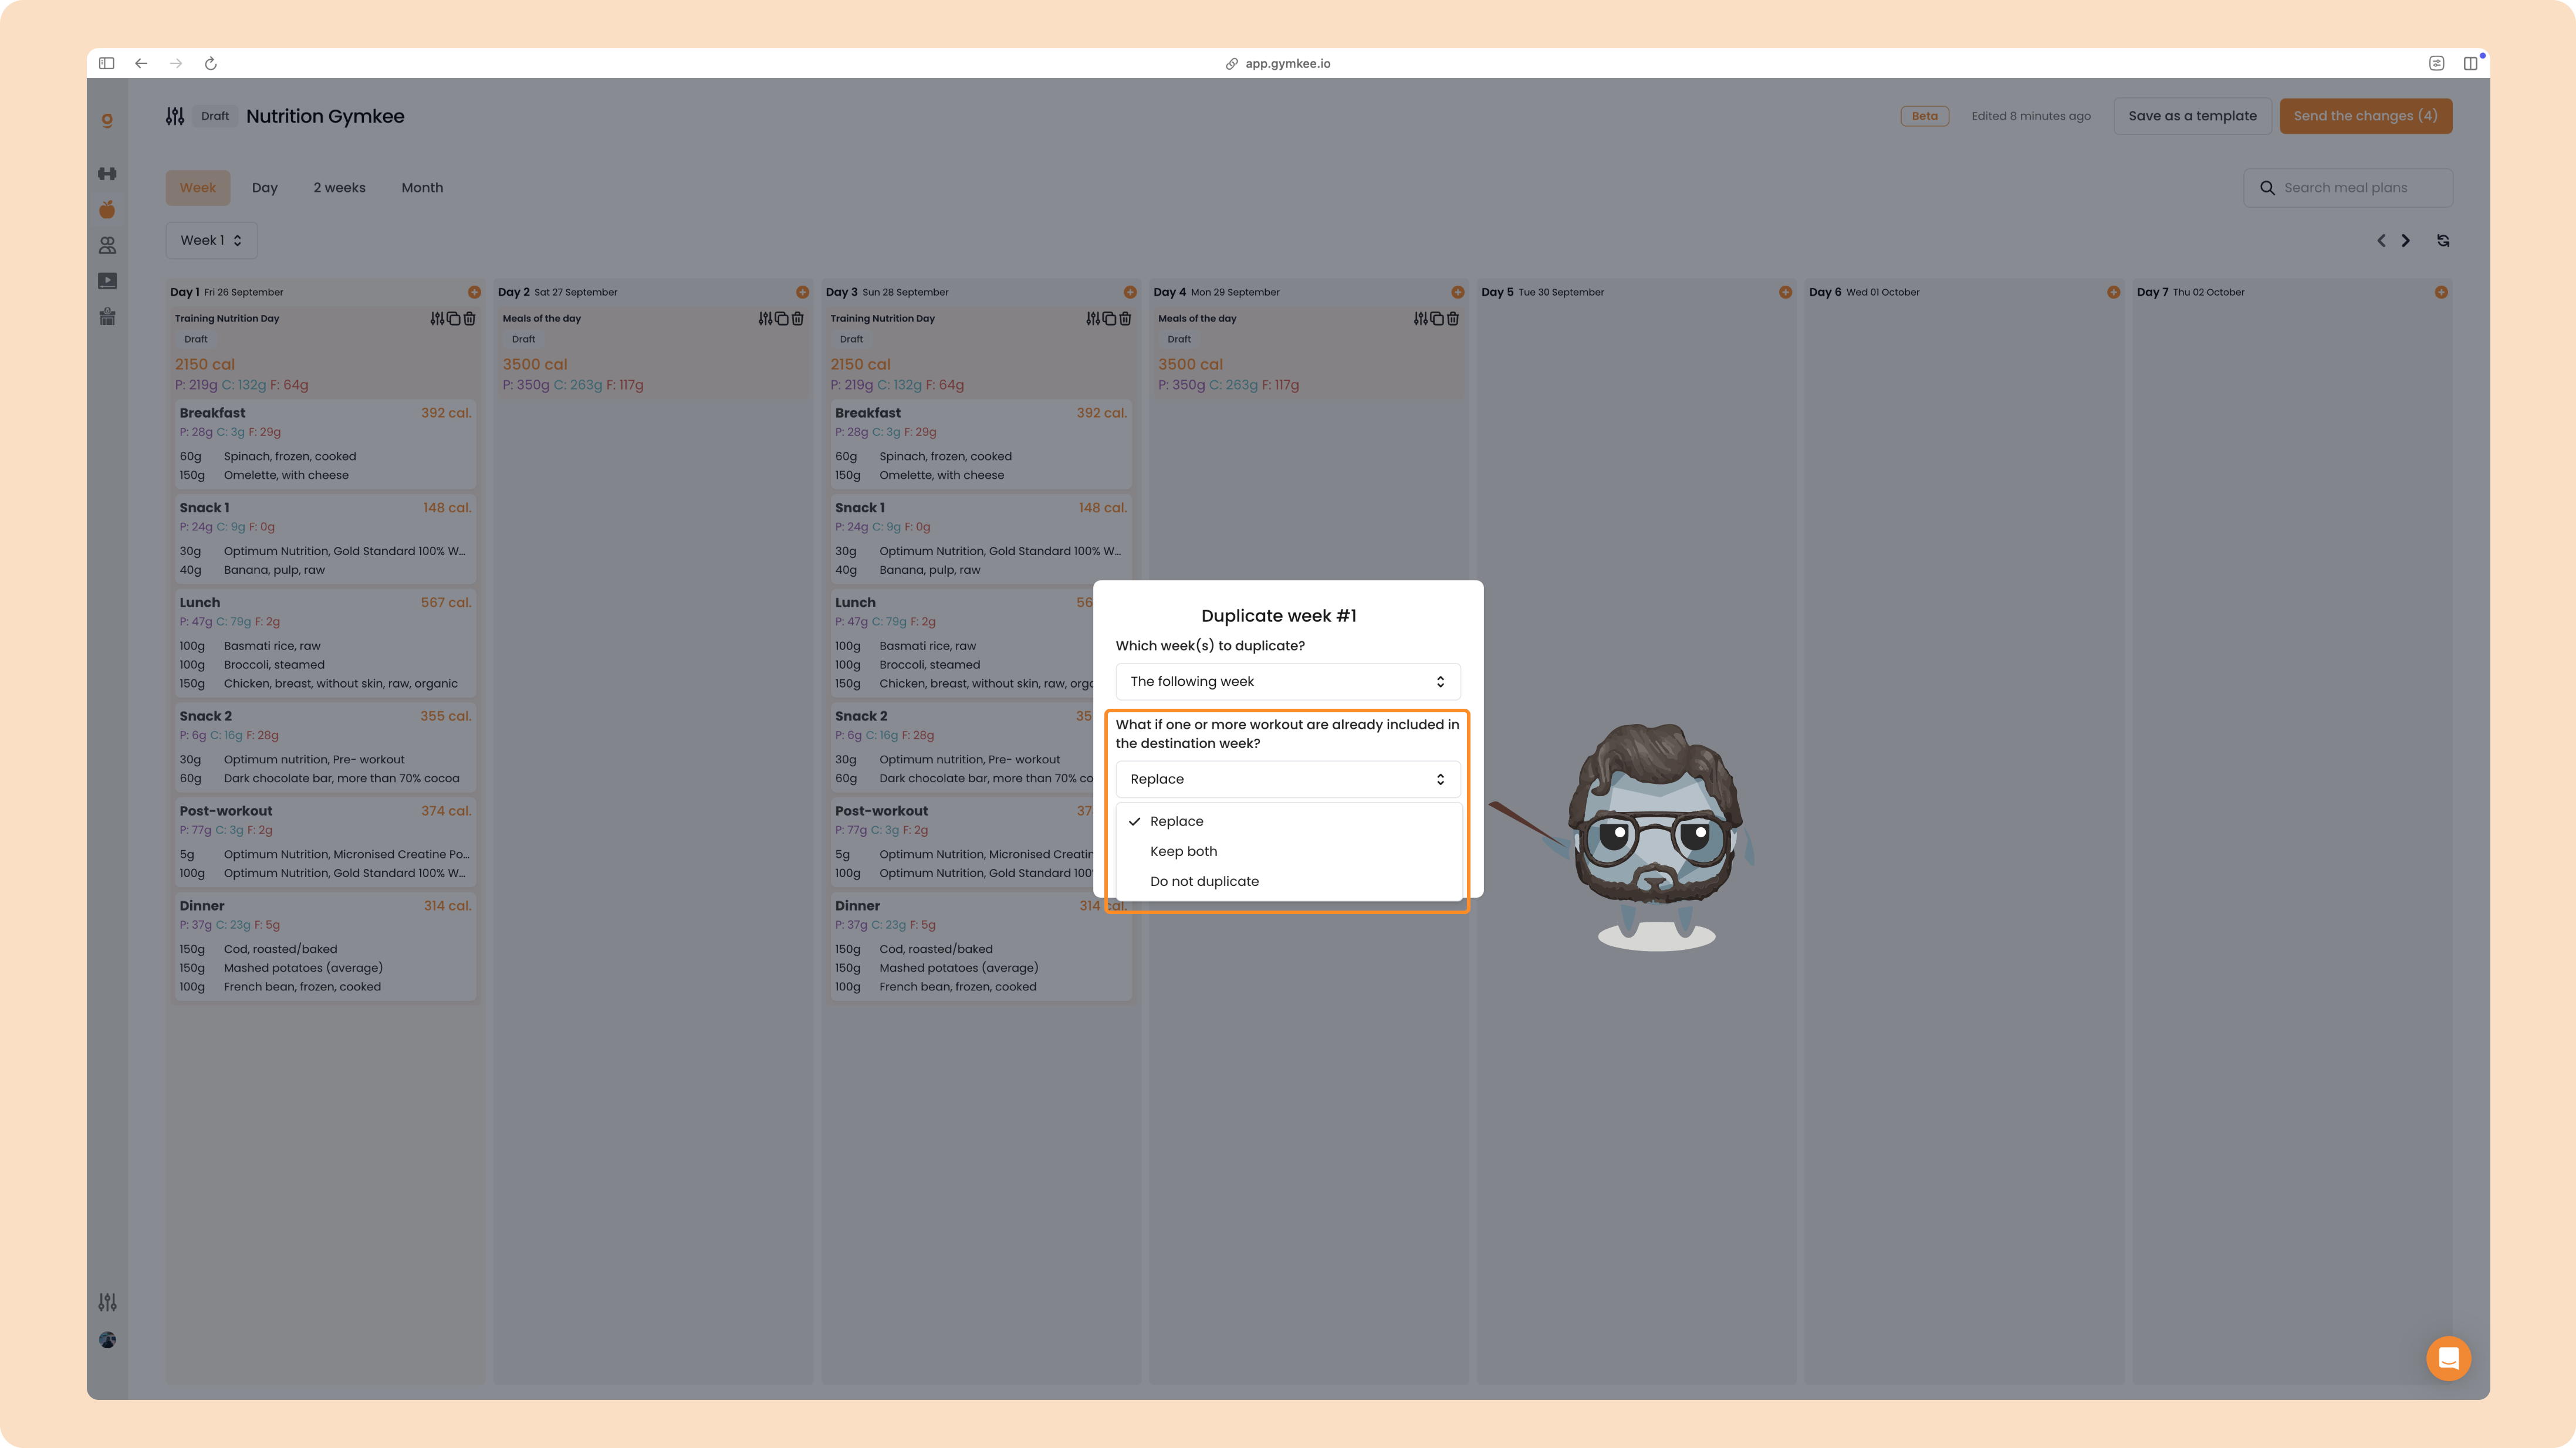
Task: Open the user avatar at sidebar bottom
Action: [107, 1340]
